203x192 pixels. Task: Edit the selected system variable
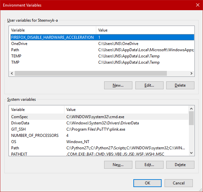point(149,165)
